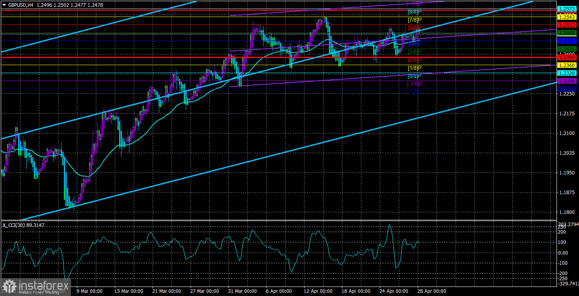This screenshot has height=296, width=579.
Task: Select the [2/8]P Murray level label
Action: pos(415,60)
